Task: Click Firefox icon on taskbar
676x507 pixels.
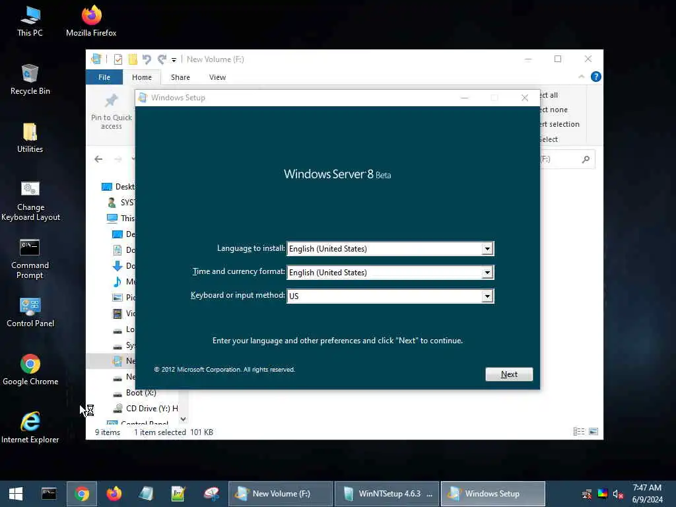Action: click(x=114, y=494)
